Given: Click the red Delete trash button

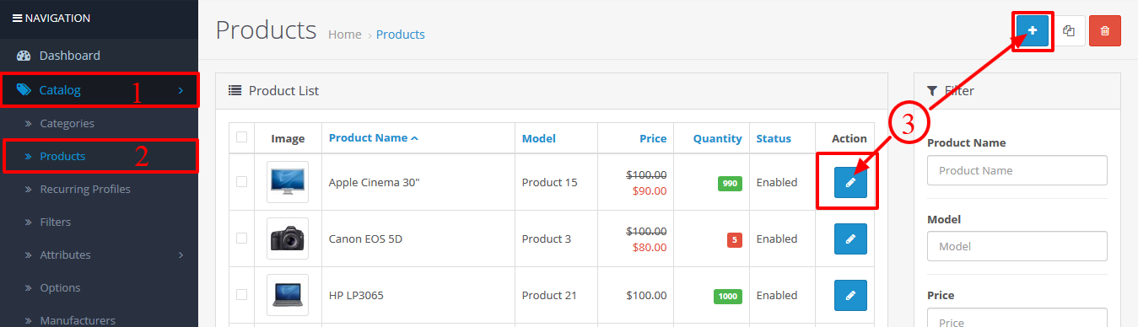Looking at the screenshot, I should [x=1105, y=31].
